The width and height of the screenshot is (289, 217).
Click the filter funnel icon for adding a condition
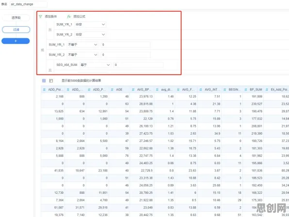click(x=40, y=16)
